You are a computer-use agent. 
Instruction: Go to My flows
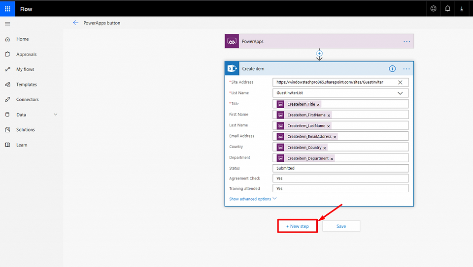point(25,69)
